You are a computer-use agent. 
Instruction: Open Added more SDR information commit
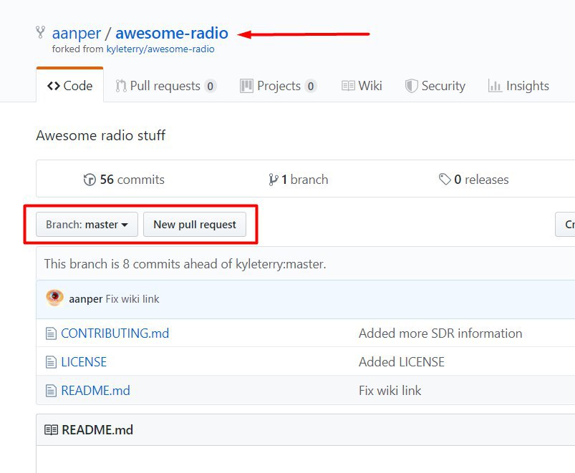(440, 333)
